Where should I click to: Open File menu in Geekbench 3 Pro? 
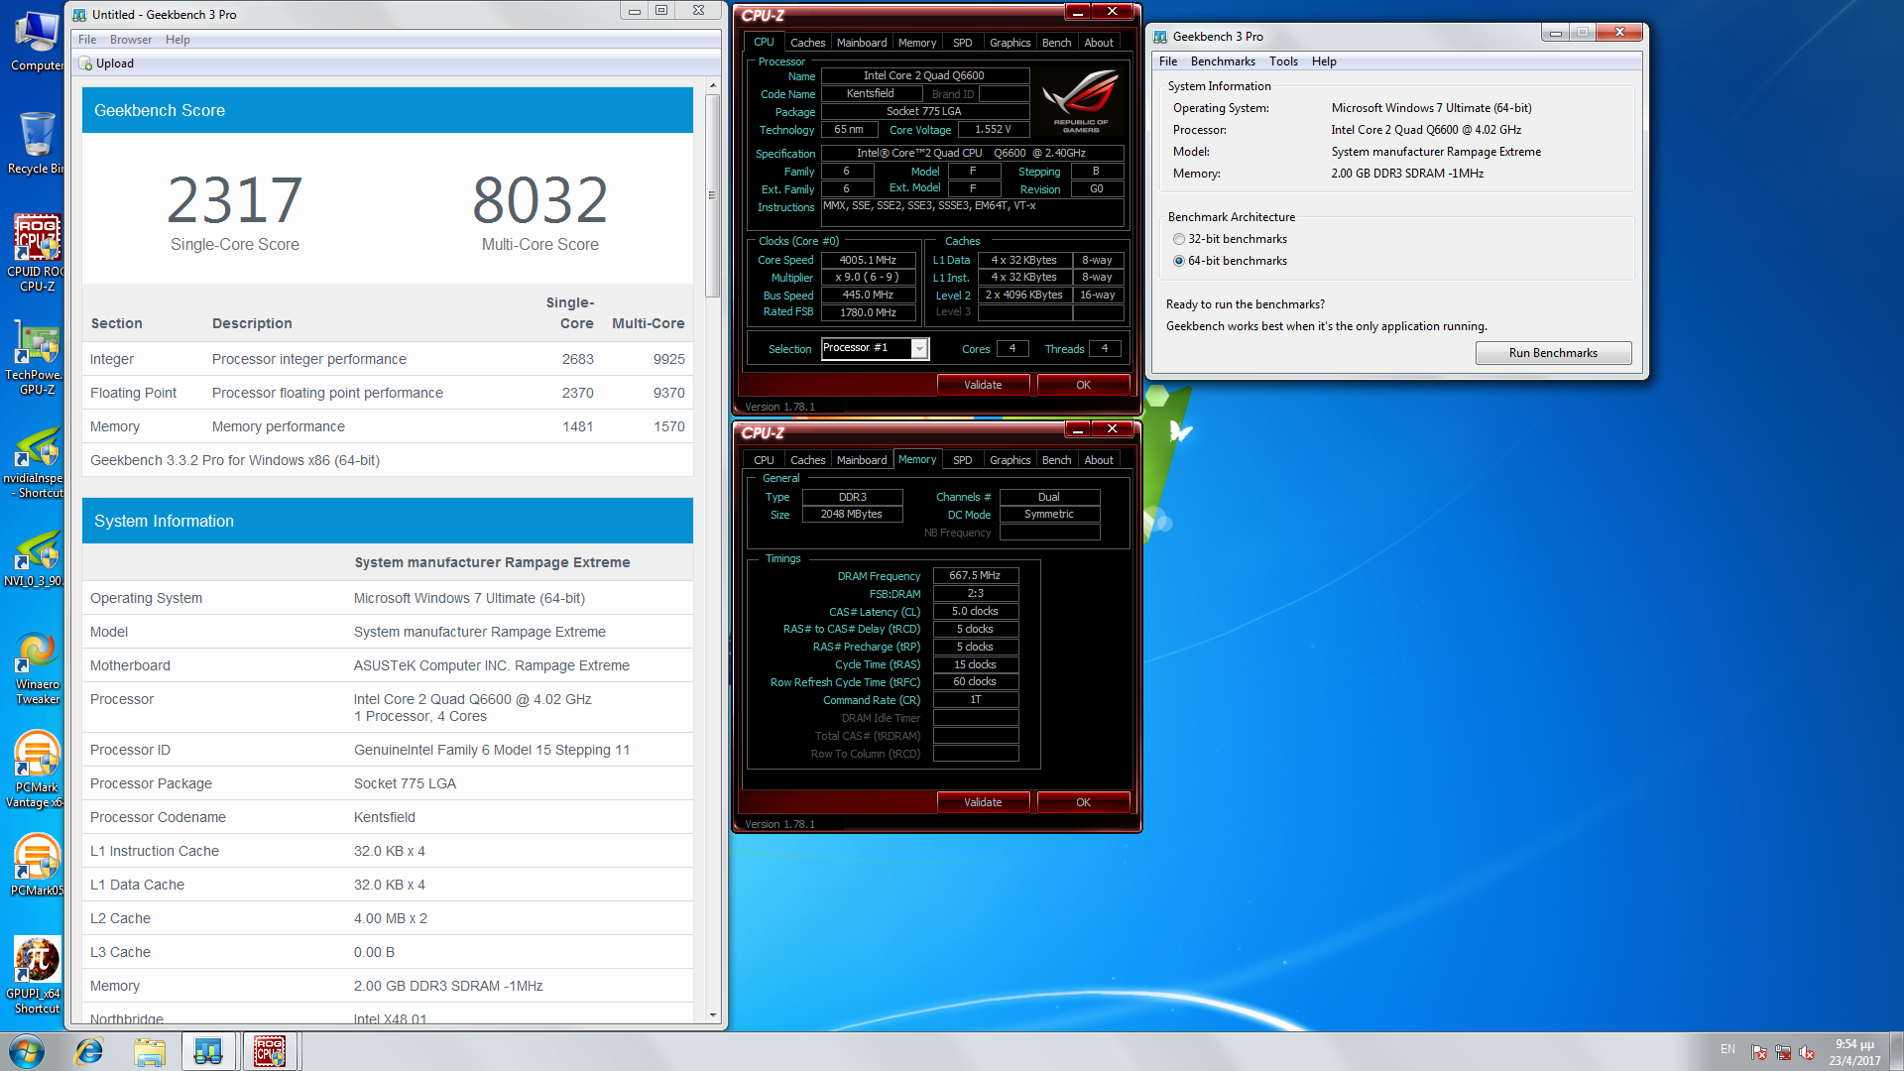point(1168,61)
